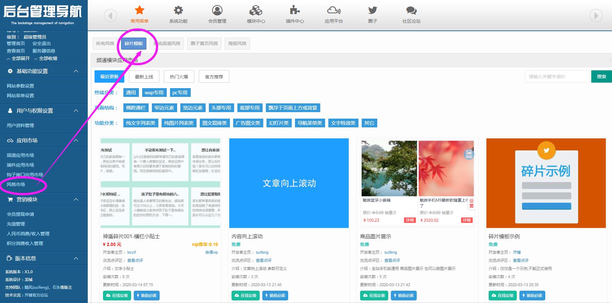Screen dimensions: 612x303
Task: Select the 最新上线 sort filter
Action: pyautogui.click(x=144, y=77)
